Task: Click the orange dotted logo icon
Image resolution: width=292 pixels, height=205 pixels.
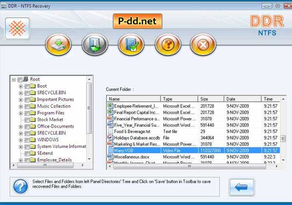Action: click(x=18, y=29)
